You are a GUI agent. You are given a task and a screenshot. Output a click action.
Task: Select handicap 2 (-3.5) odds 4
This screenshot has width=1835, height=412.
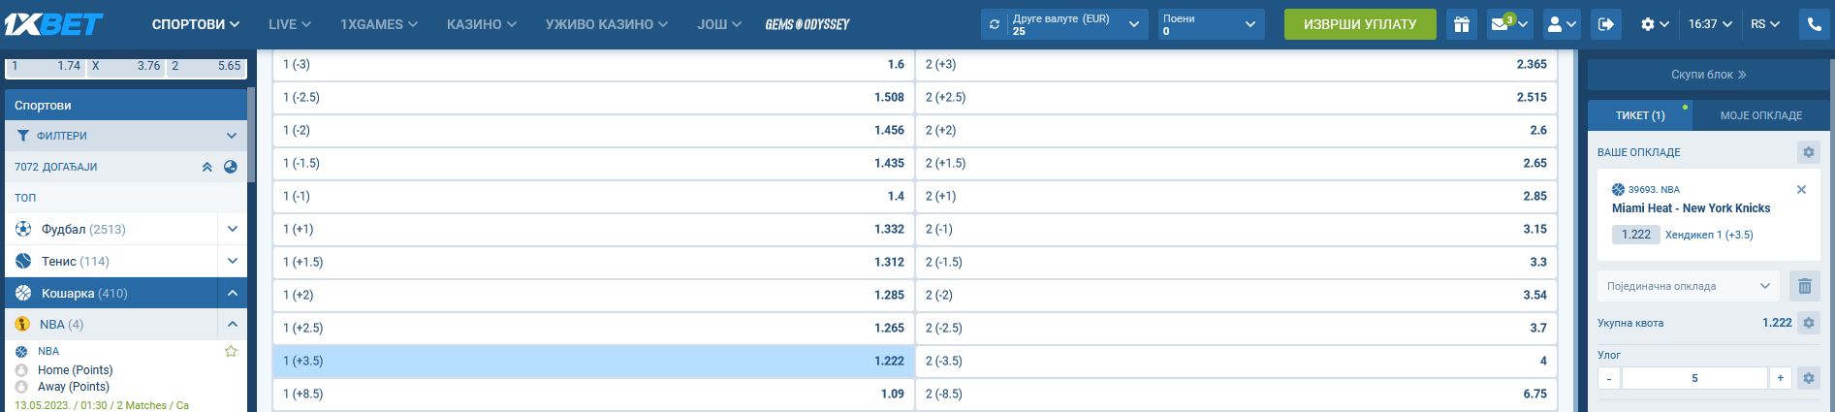point(1236,361)
